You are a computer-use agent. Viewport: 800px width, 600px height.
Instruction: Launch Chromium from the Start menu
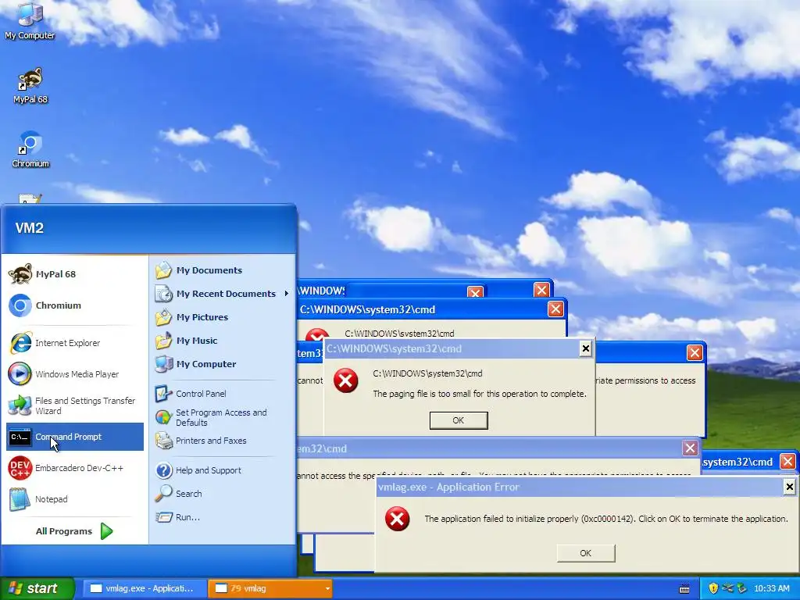pos(75,305)
